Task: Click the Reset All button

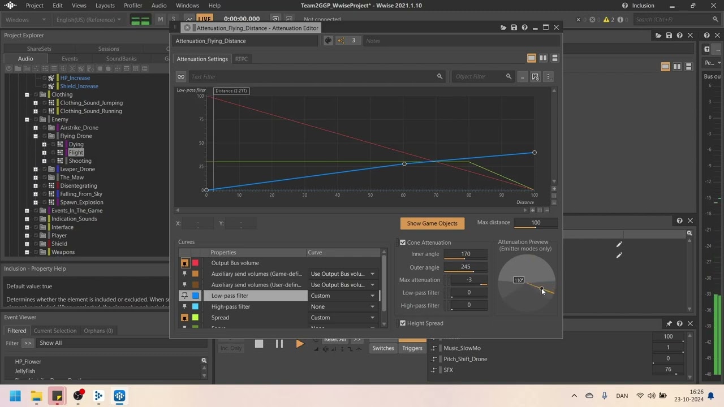Action: click(x=335, y=340)
